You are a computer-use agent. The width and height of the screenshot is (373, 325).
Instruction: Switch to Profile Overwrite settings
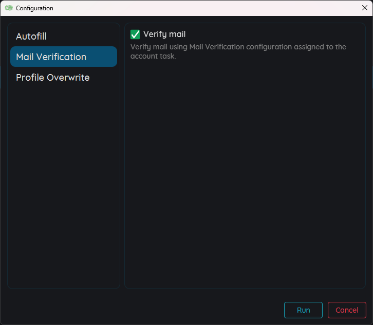coord(52,78)
